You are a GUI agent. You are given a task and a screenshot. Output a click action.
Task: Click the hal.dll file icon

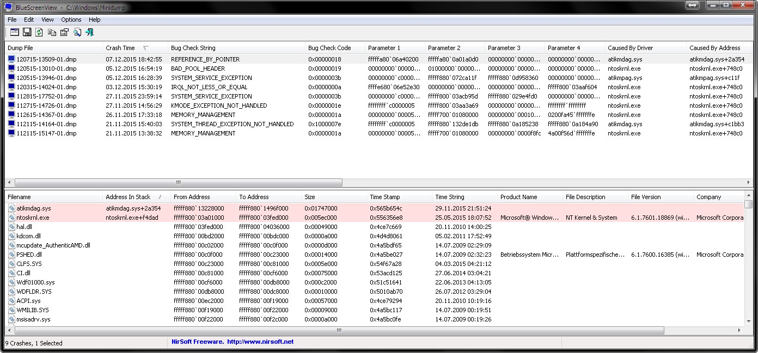[x=11, y=227]
